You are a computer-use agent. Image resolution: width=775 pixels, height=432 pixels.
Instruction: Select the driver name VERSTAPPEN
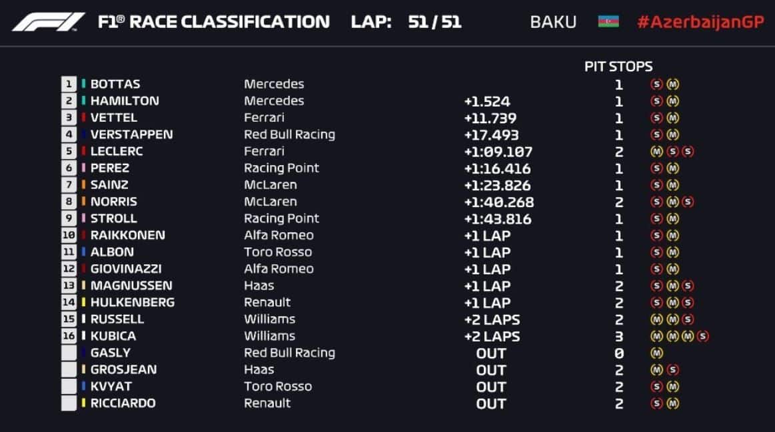click(x=131, y=134)
